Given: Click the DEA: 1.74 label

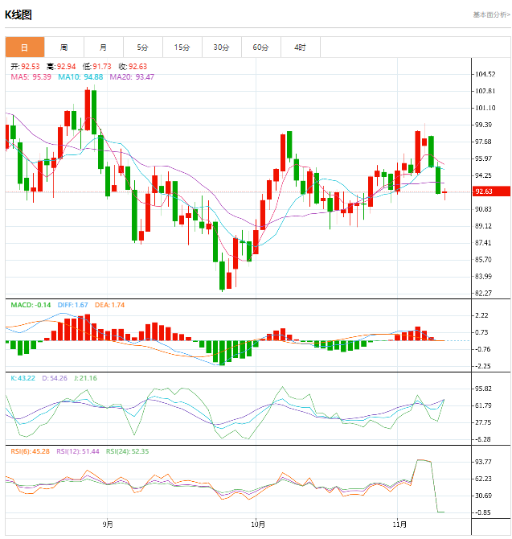Looking at the screenshot, I should coord(110,305).
